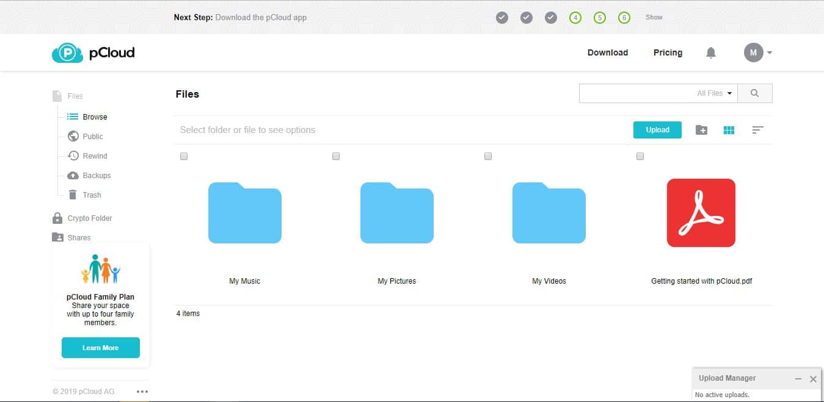Check the My Music folder checkbox
Image resolution: width=824 pixels, height=402 pixels.
tap(184, 156)
